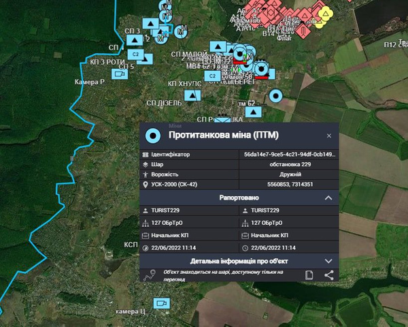Click the copy document icon in popup footer
408x327 pixels.
[x=309, y=275]
